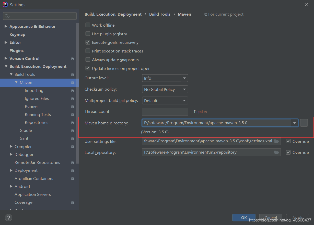The height and width of the screenshot is (225, 314).
Task: Click the project-level icon beside Deployment
Action: [x=72, y=170]
